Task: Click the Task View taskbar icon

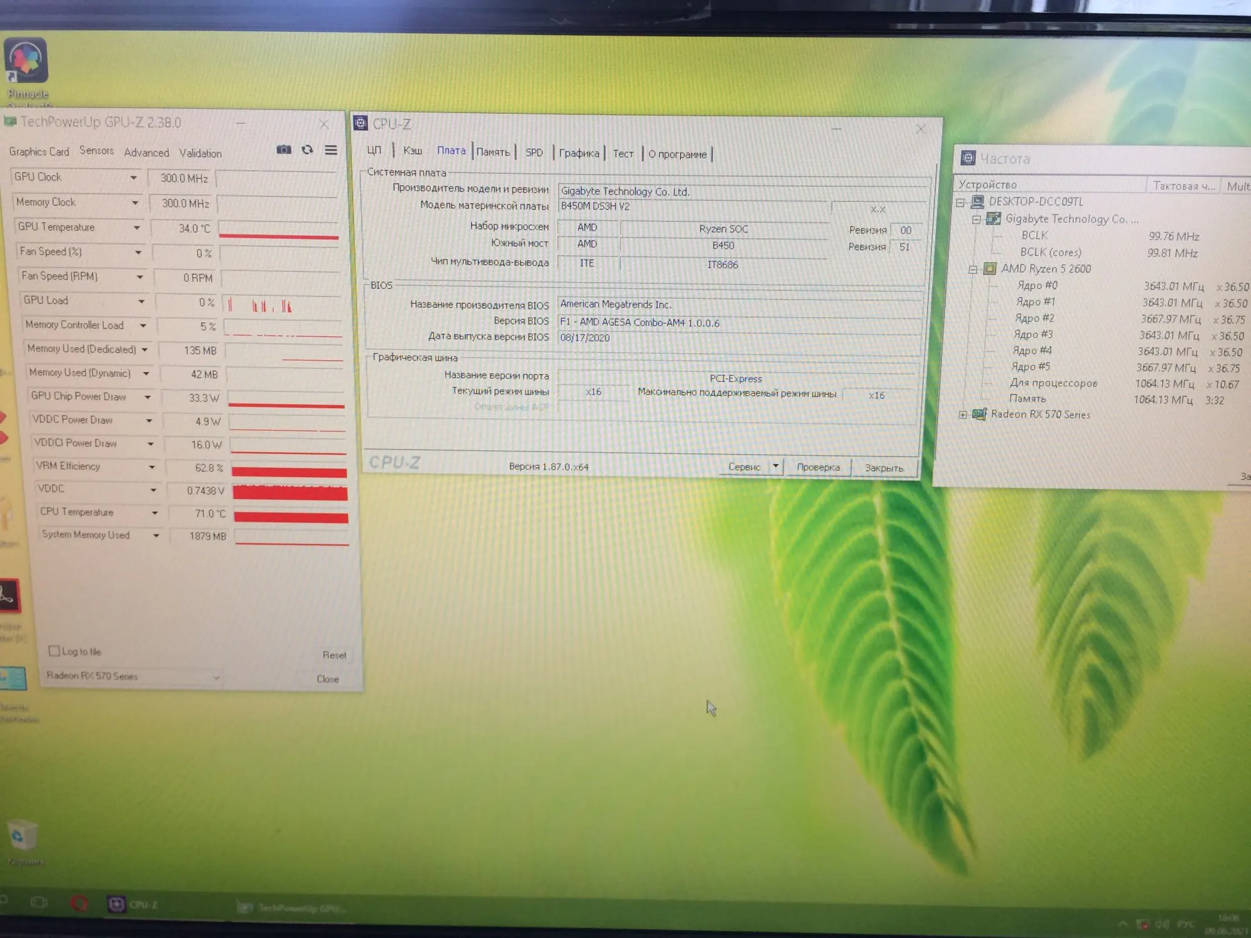Action: click(x=39, y=902)
